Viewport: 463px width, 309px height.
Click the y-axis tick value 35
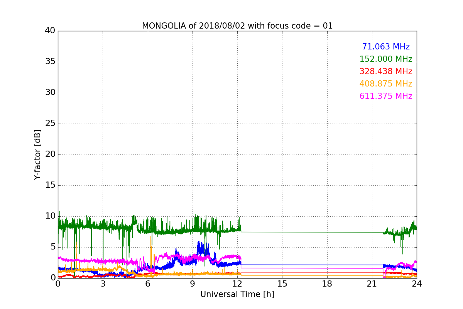click(50, 62)
